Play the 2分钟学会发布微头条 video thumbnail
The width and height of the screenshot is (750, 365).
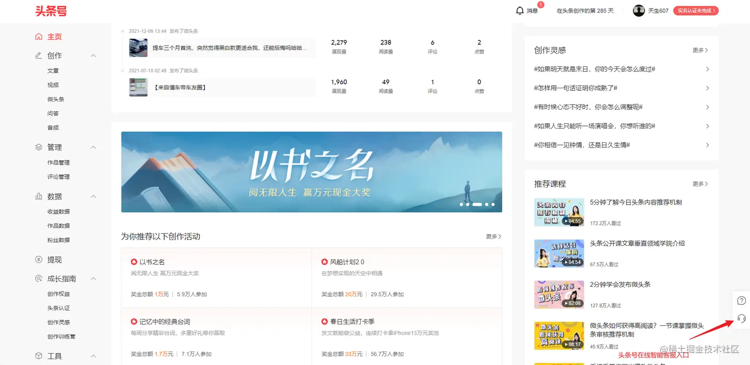pos(559,295)
